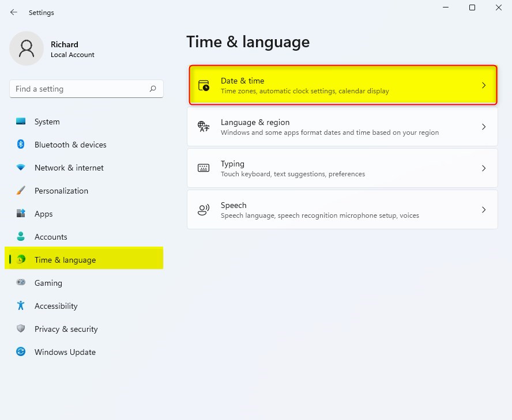Click the Typing keyboard icon
This screenshot has width=512, height=420.
coord(203,168)
